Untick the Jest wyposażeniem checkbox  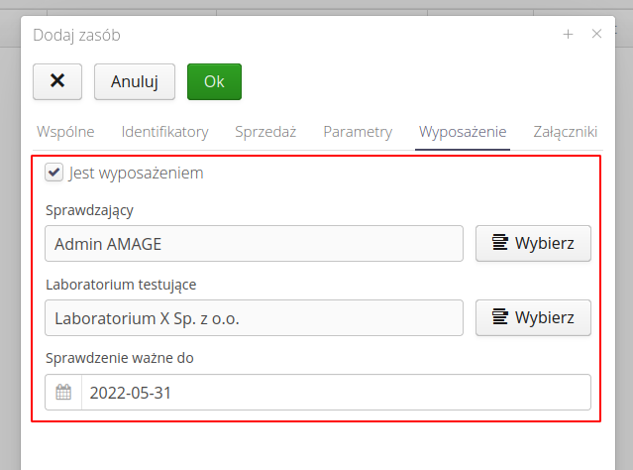pyautogui.click(x=54, y=173)
